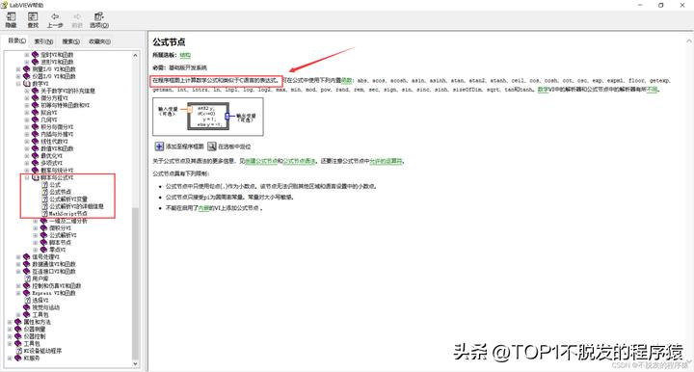Select 内插与外推VI in the tree

(57, 134)
